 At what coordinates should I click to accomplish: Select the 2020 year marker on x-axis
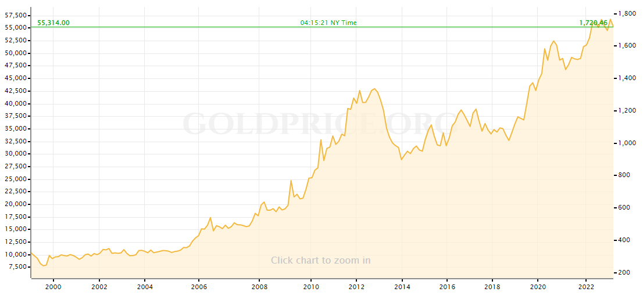[538, 286]
